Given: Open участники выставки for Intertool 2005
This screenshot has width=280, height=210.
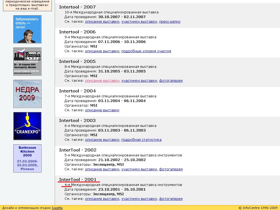Looking at the screenshot, I should 139,81.
